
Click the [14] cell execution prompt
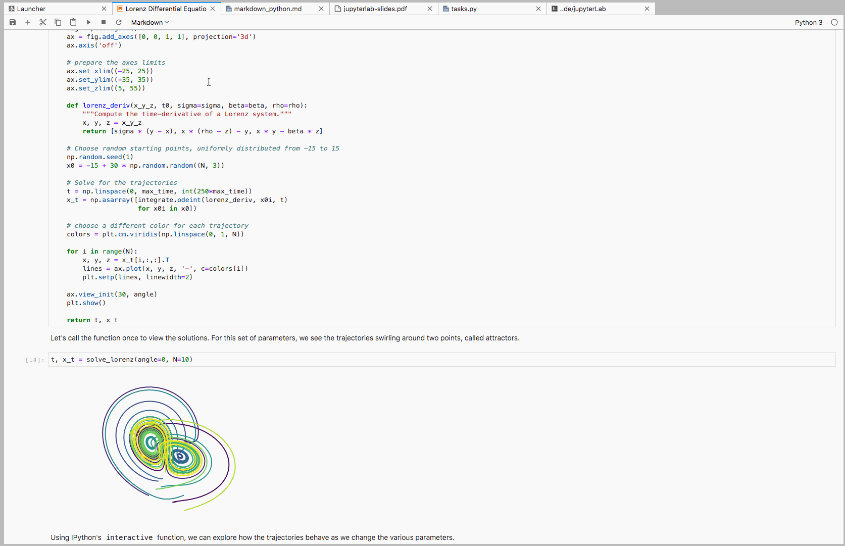pos(34,360)
